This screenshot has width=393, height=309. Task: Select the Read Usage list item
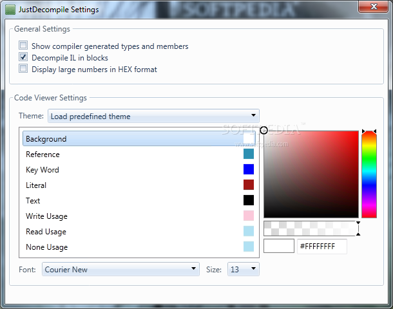click(x=139, y=231)
